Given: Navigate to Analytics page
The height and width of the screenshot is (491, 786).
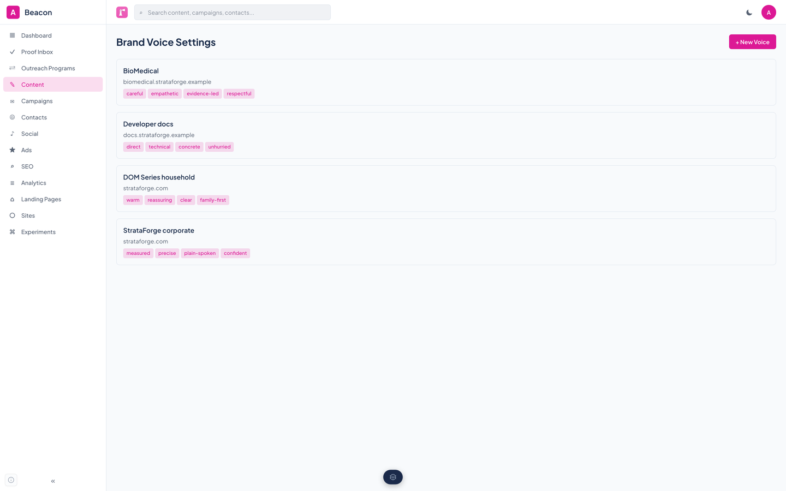Looking at the screenshot, I should [x=53, y=183].
